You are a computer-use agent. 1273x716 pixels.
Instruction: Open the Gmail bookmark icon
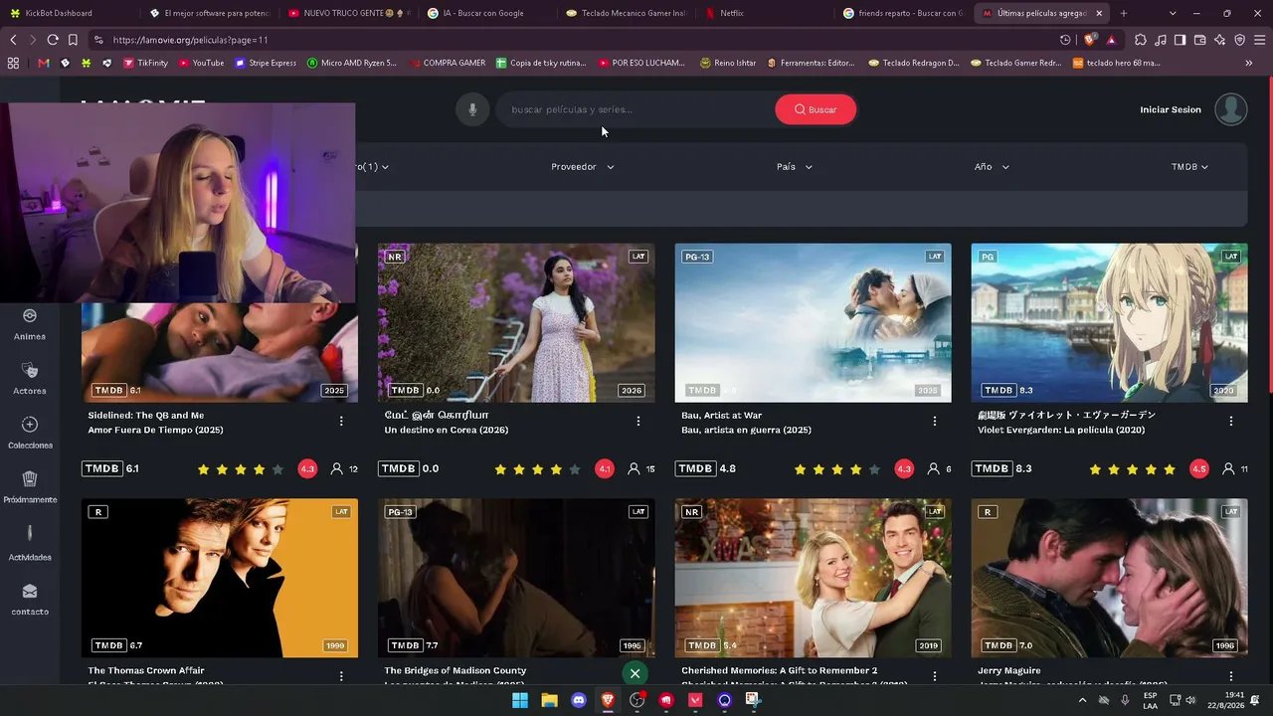pos(44,63)
